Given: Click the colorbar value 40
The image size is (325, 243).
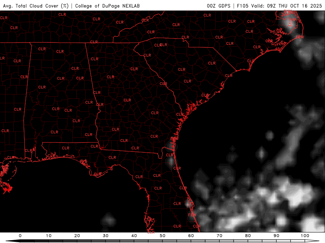Looking at the screenshot, I should coord(134,236).
